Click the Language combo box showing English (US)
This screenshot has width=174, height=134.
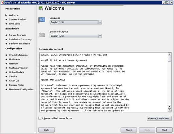pyautogui.click(x=76, y=22)
